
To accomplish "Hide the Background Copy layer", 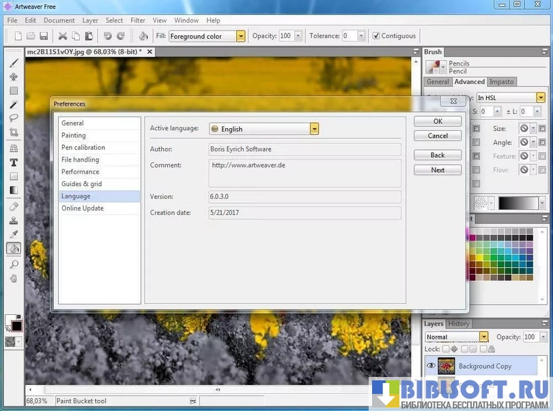I will [x=431, y=366].
